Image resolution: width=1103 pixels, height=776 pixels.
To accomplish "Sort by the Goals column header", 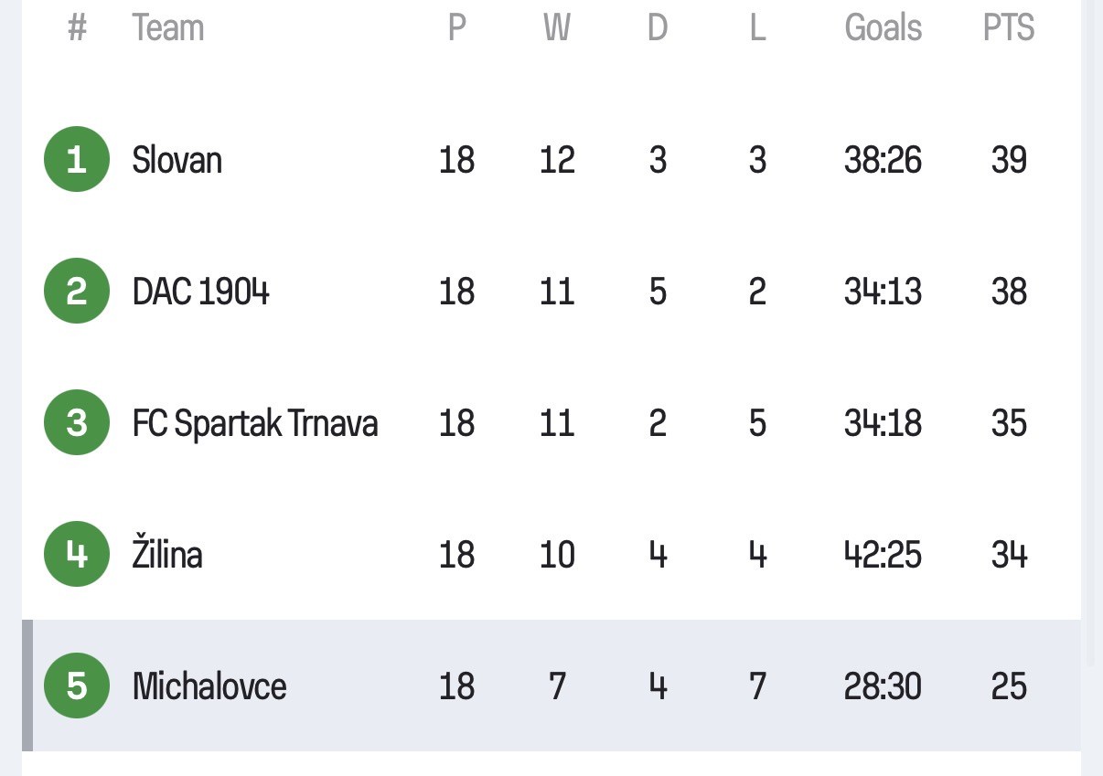I will tap(883, 28).
